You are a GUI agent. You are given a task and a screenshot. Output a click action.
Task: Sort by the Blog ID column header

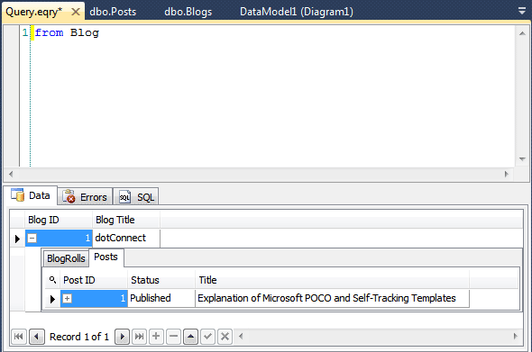tap(59, 220)
